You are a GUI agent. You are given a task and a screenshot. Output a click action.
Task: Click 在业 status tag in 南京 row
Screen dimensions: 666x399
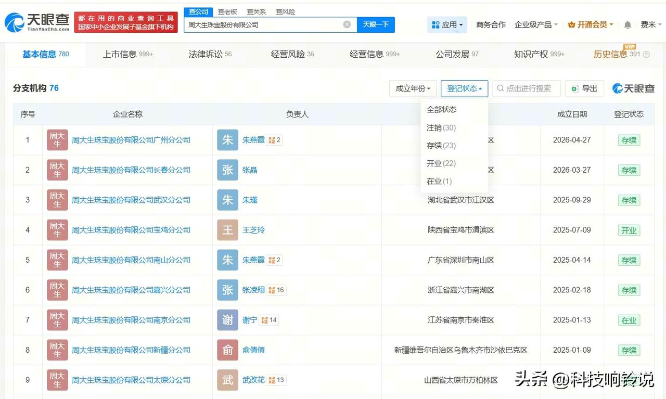629,320
